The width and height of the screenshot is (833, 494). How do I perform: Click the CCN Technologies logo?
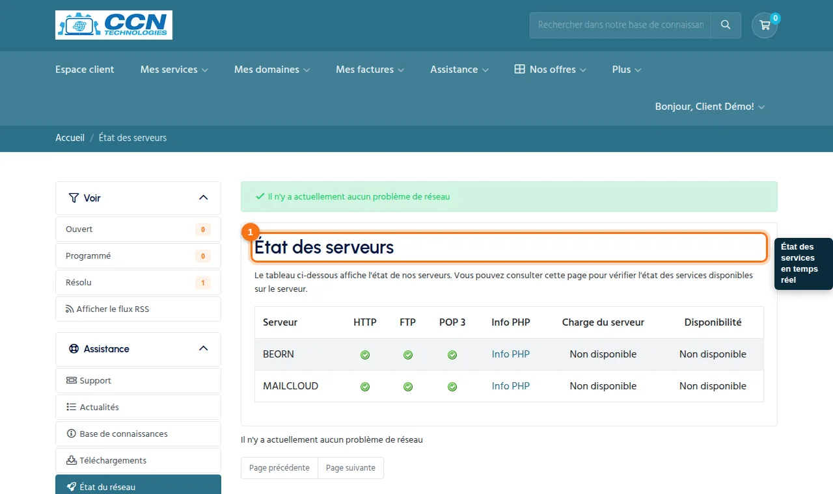114,25
